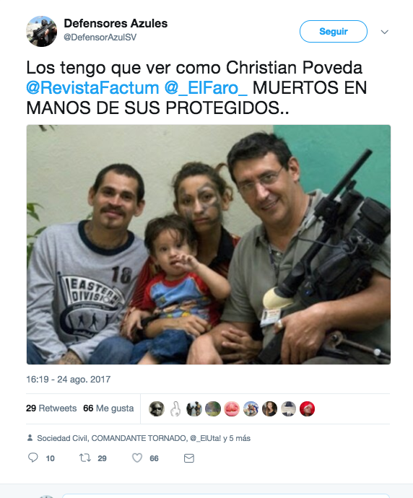Send tweet via direct message envelope icon
413x498 pixels.
click(189, 458)
